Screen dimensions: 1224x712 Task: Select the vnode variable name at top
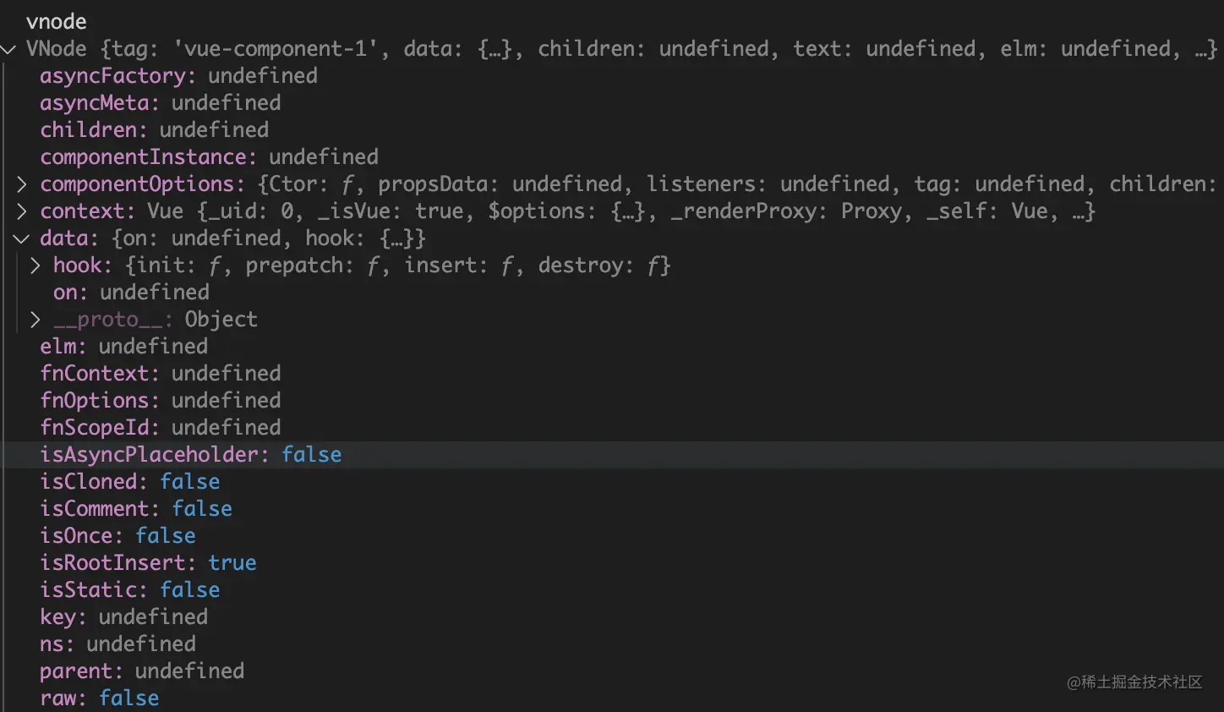coord(56,22)
